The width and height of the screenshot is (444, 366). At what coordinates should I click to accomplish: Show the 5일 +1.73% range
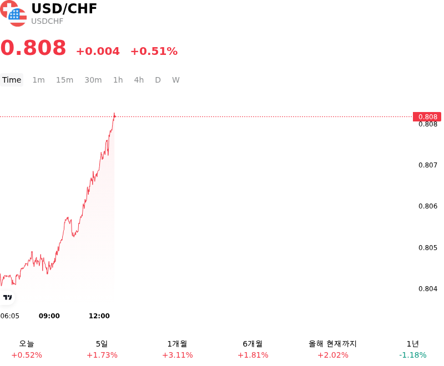(102, 349)
